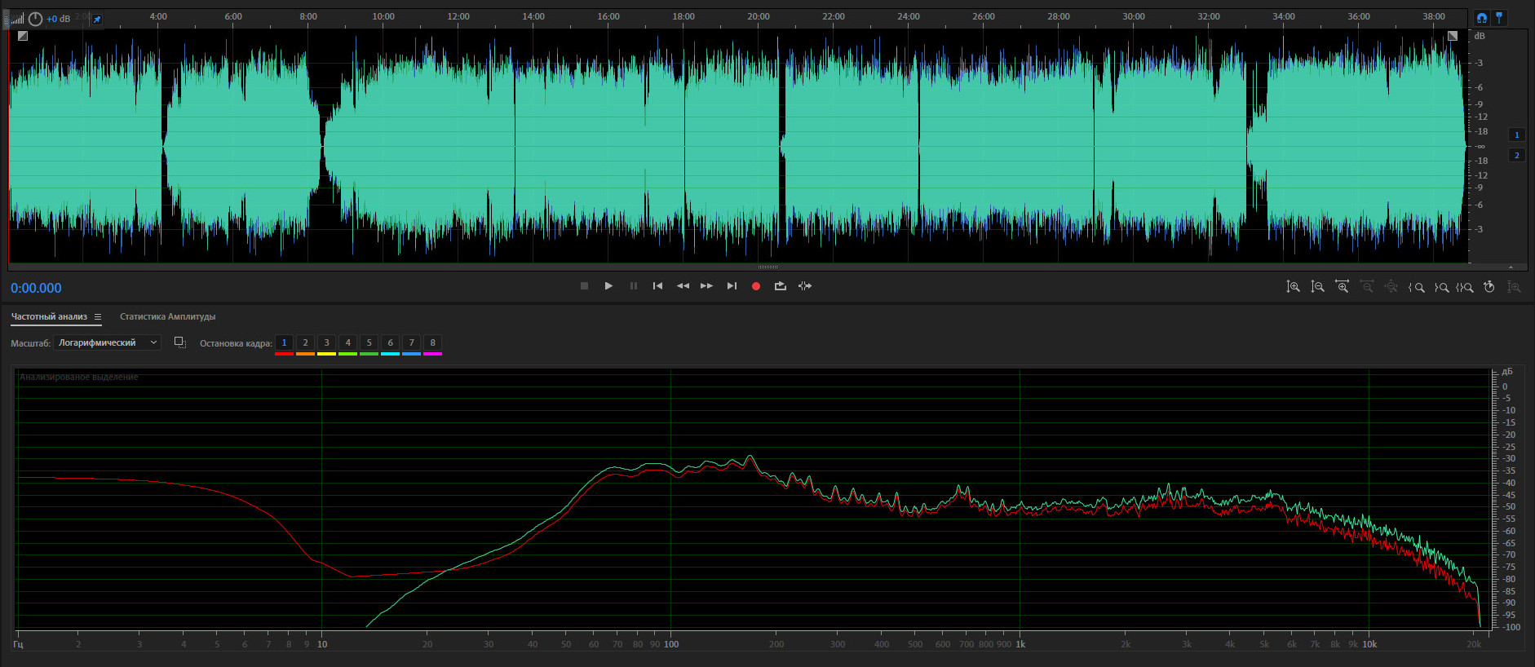1535x667 pixels.
Task: Click the дБ unit label on the frequency graph
Action: coord(1506,372)
